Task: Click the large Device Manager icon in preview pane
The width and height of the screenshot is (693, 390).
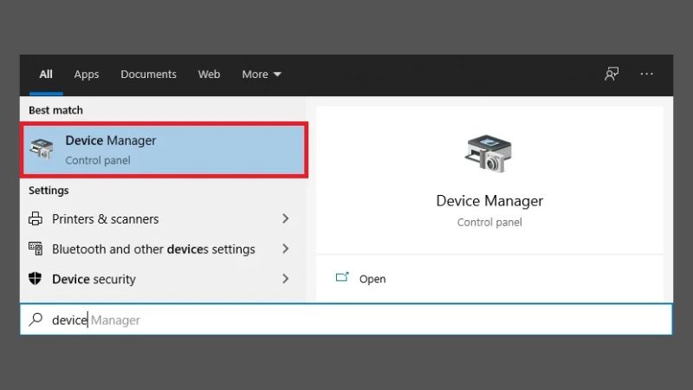Action: tap(489, 154)
